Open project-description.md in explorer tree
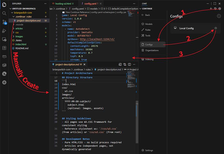 pyautogui.click(x=29, y=20)
